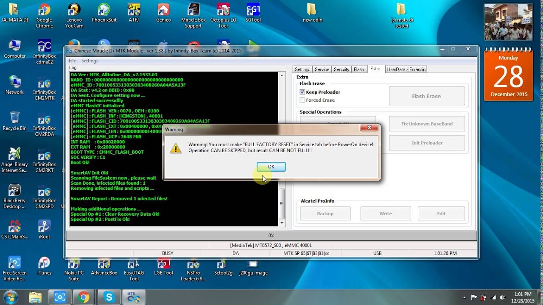This screenshot has width=543, height=305.
Task: Open the Windows Start menu
Action: [x=10, y=297]
